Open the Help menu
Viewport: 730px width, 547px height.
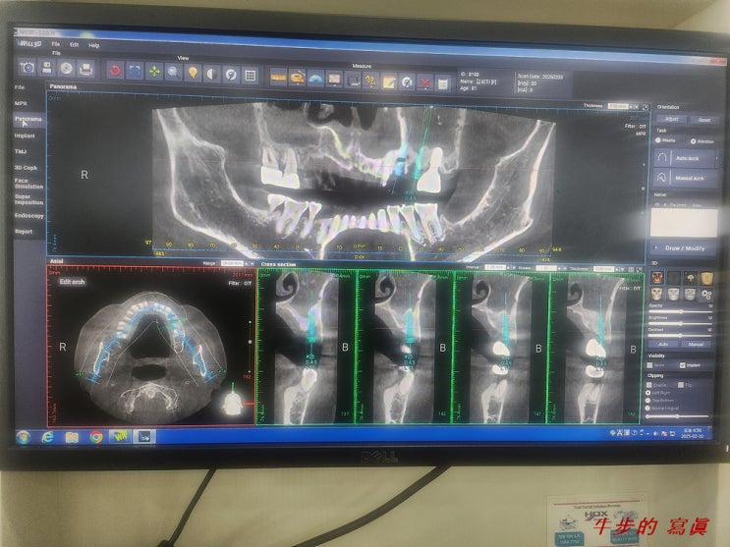pyautogui.click(x=93, y=45)
